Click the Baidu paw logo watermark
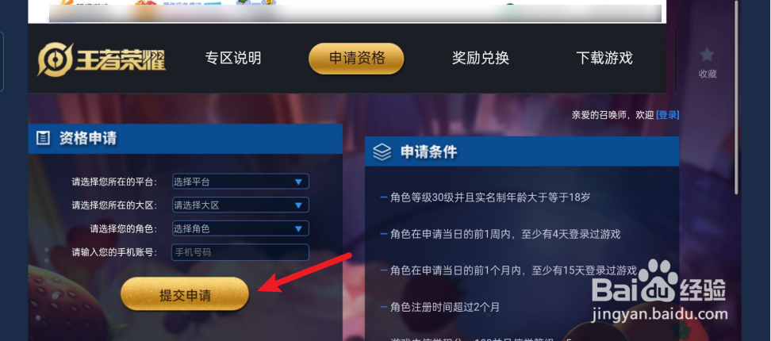This screenshot has height=341, width=771. [658, 281]
